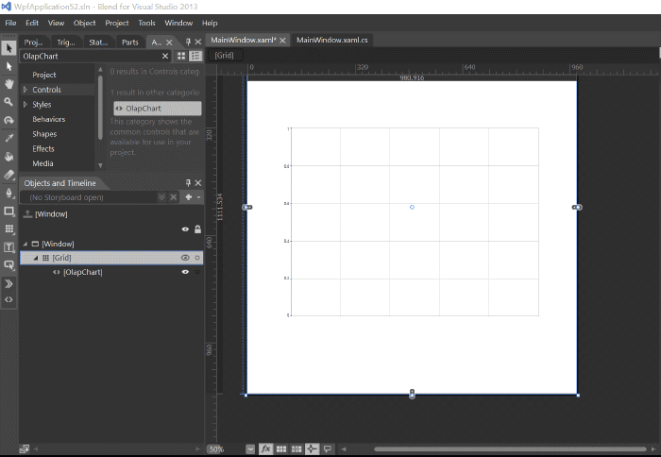Screen dimensions: 661x457
Task: Select the Button control tool
Action: pos(8,265)
